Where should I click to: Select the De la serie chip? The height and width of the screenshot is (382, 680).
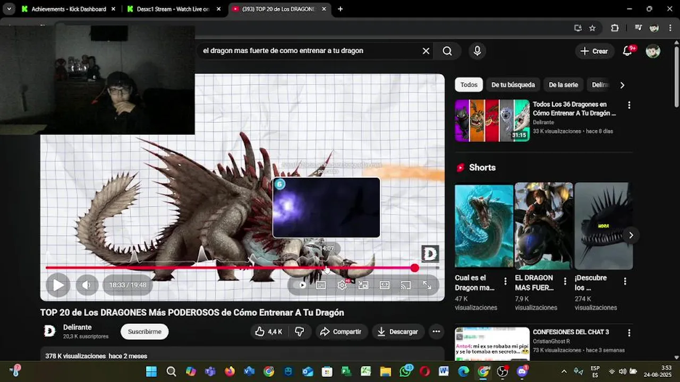tap(563, 85)
